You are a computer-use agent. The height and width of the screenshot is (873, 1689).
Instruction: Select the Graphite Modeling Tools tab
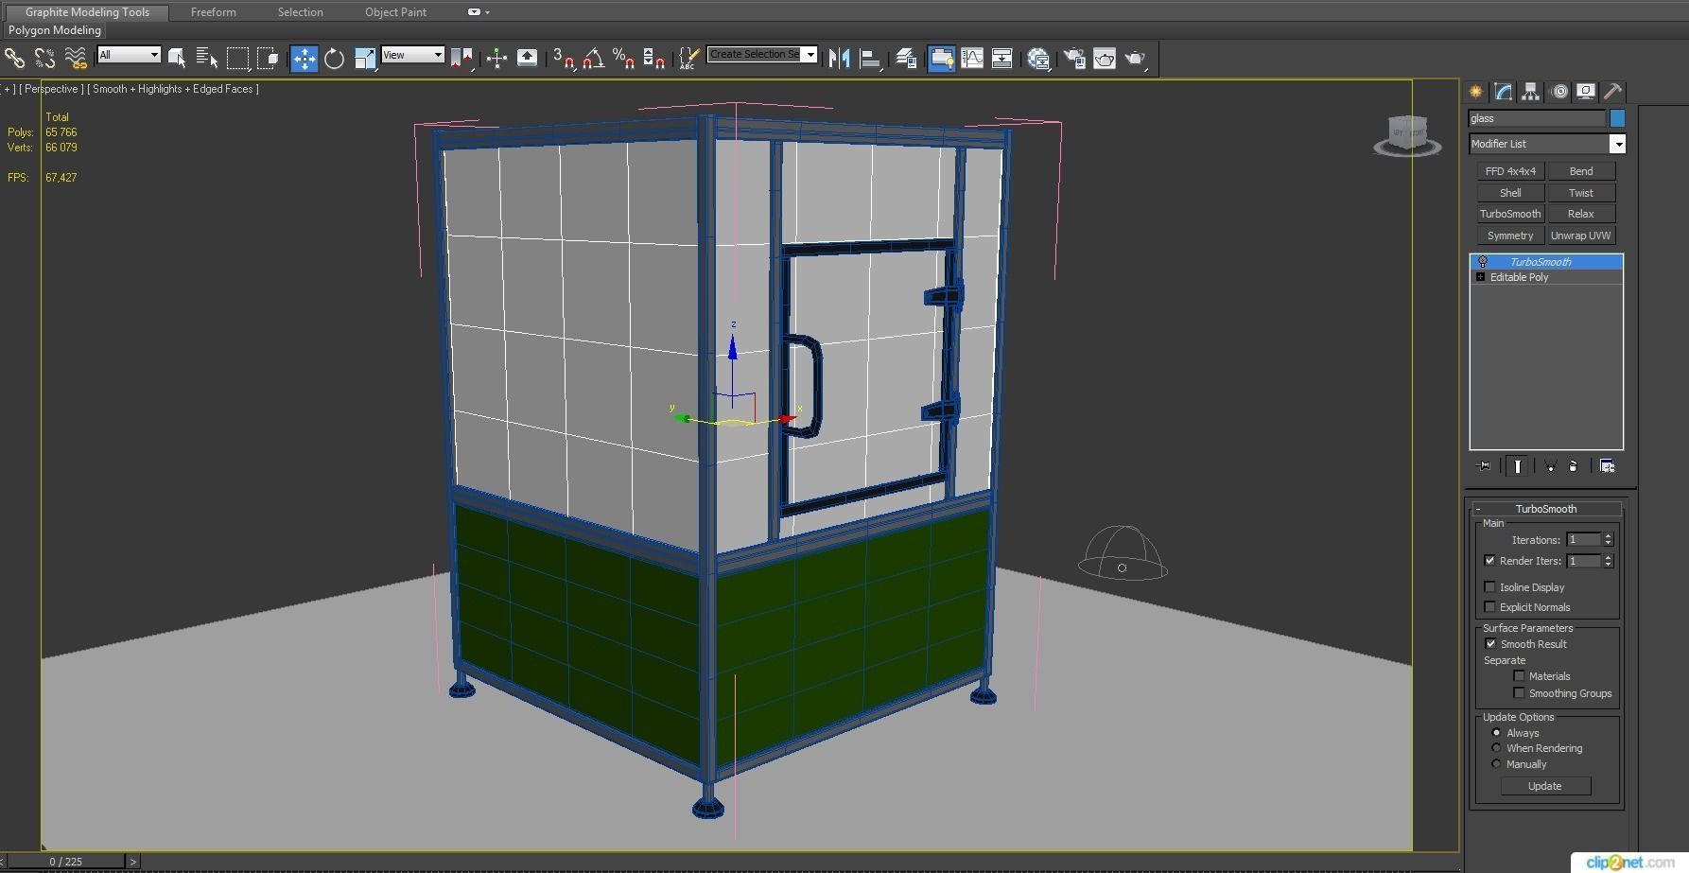point(87,12)
